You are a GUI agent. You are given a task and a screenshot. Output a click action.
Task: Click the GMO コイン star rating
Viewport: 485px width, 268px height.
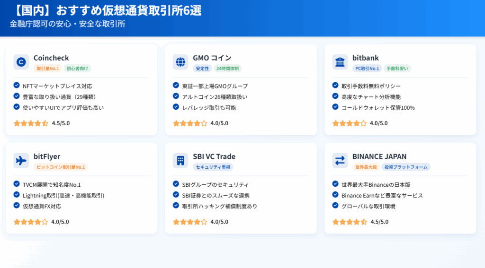190,123
